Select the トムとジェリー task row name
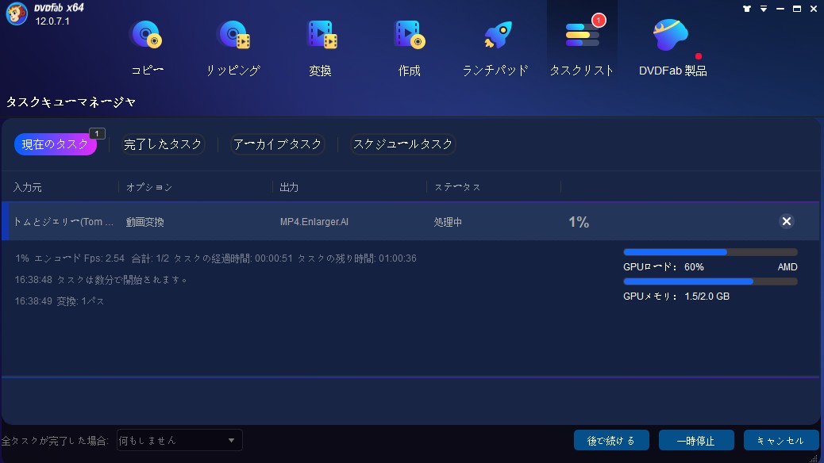Viewport: 824px width, 463px height. pyautogui.click(x=63, y=221)
